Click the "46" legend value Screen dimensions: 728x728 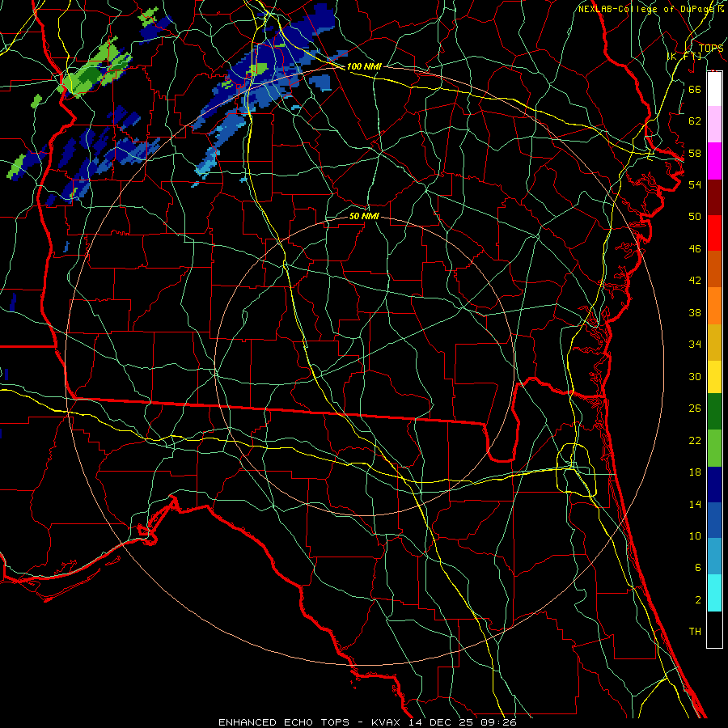coord(695,249)
